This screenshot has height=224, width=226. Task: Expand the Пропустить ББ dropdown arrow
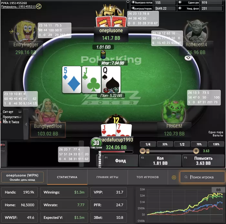click(x=20, y=117)
